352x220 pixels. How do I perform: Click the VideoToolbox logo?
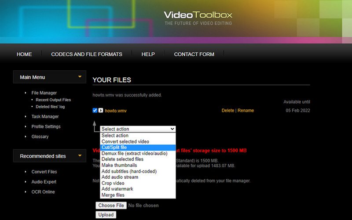click(198, 15)
